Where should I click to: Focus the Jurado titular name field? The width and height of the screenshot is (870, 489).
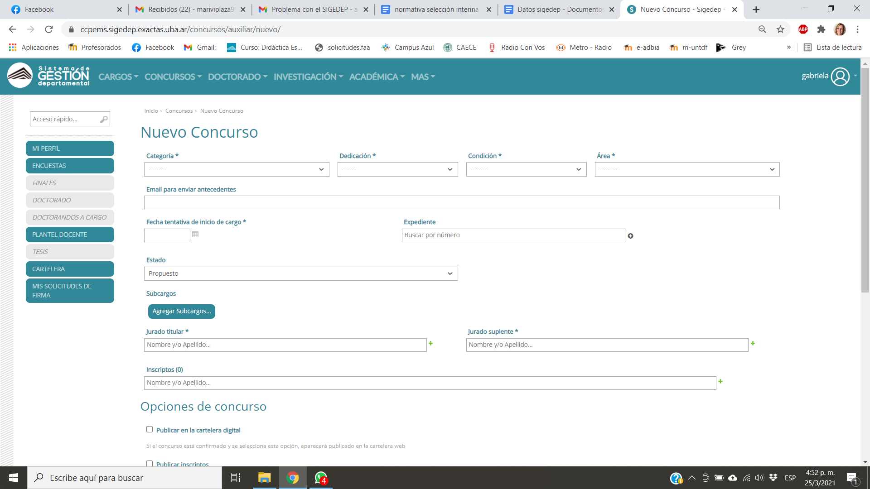point(285,345)
